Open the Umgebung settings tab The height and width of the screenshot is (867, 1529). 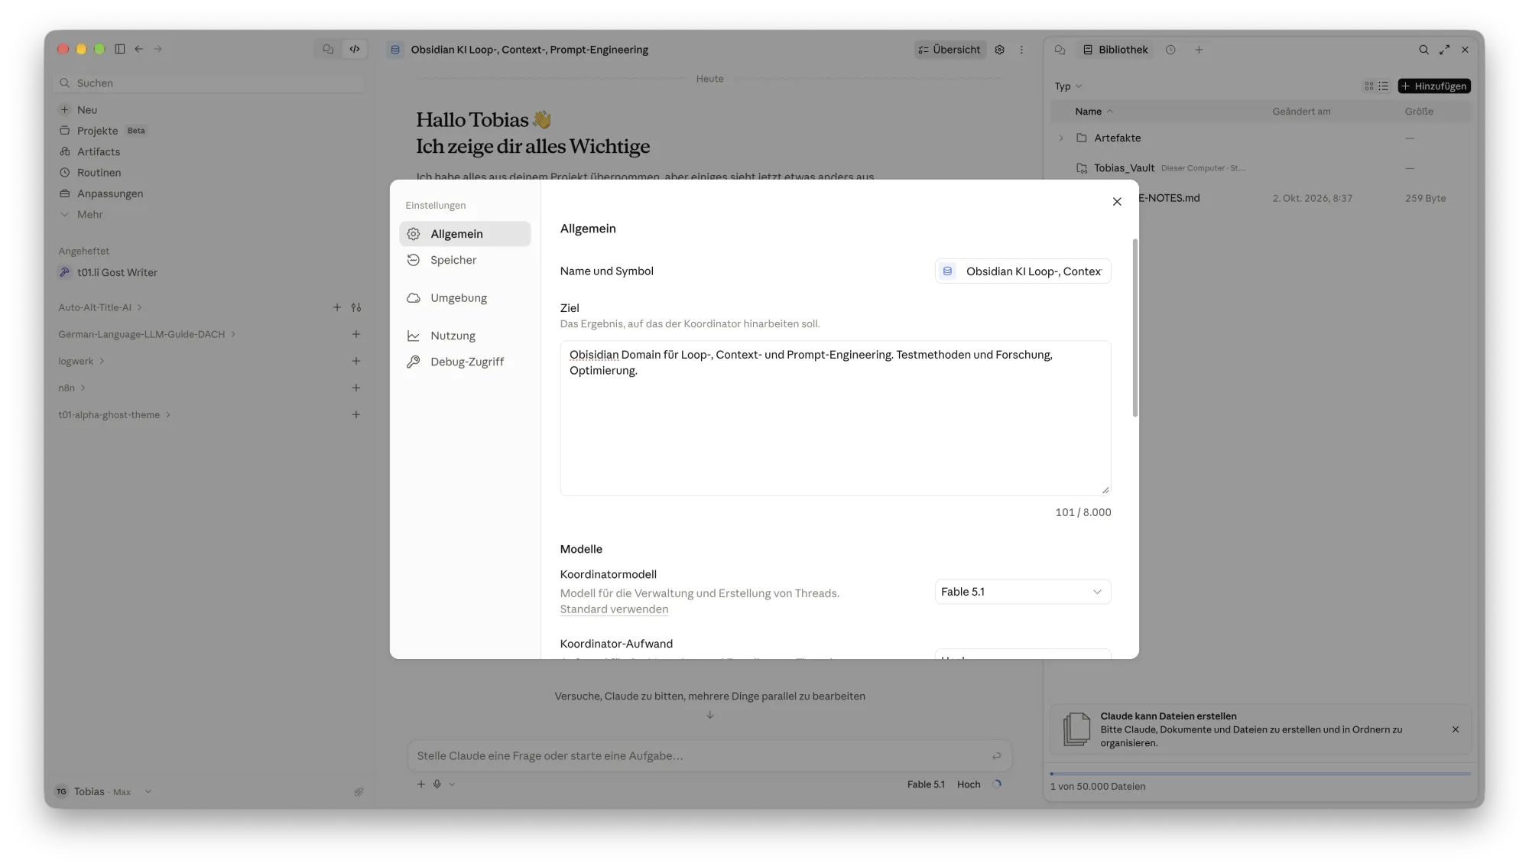[465, 298]
